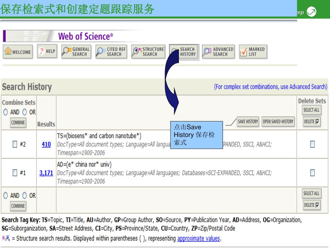Check the delete box for set #1
The image size is (330, 248).
(313, 173)
